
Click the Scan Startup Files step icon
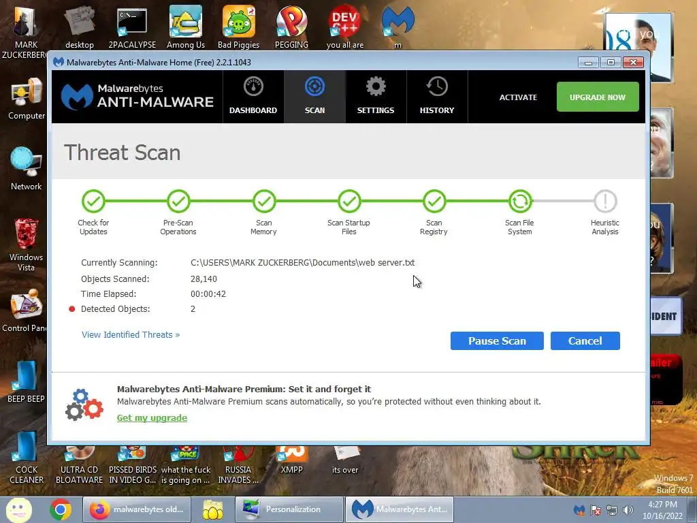(x=349, y=202)
